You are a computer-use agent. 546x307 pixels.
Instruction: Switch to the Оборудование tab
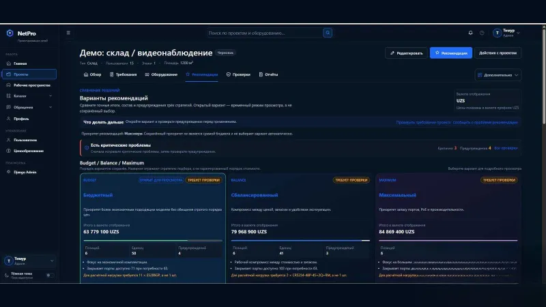tap(161, 74)
